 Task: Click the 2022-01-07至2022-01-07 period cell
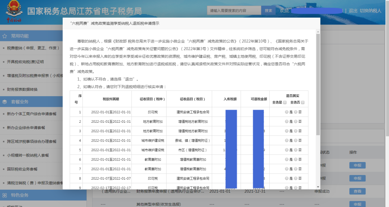click(x=111, y=179)
